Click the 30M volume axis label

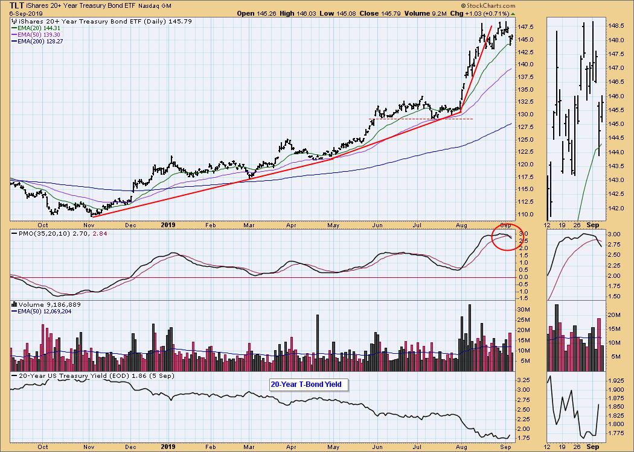tap(524, 310)
